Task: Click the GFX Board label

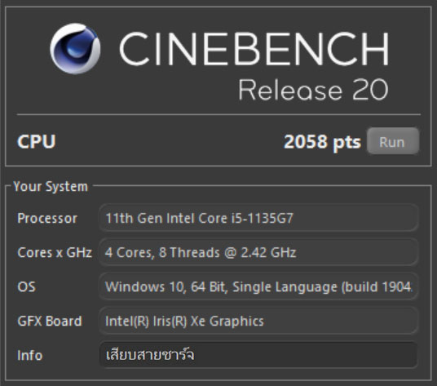Action: click(50, 321)
